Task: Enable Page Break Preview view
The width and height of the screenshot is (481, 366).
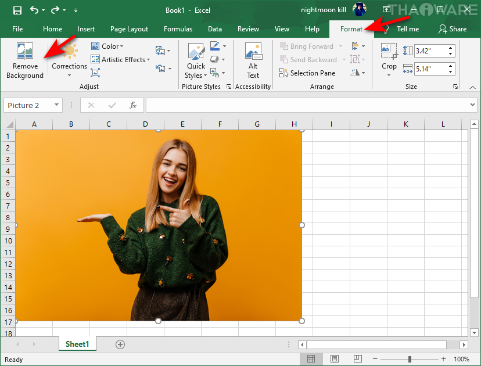Action: coord(357,359)
